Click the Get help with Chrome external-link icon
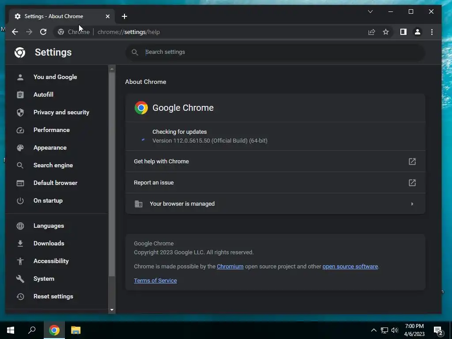Viewport: 452px width, 339px height. (412, 162)
